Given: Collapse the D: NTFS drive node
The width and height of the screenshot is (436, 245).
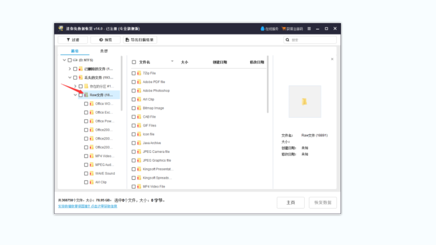Looking at the screenshot, I should [64, 60].
